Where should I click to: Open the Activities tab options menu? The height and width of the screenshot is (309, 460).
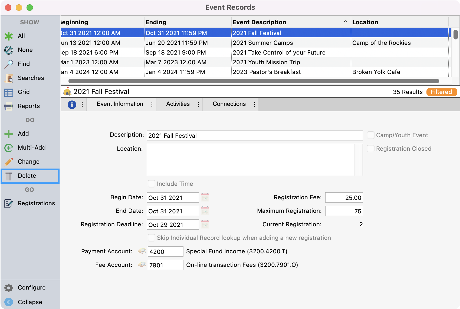198,105
